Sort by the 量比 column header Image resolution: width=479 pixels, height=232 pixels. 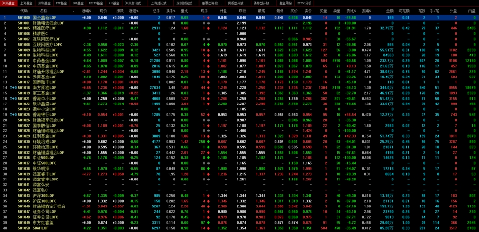184,11
